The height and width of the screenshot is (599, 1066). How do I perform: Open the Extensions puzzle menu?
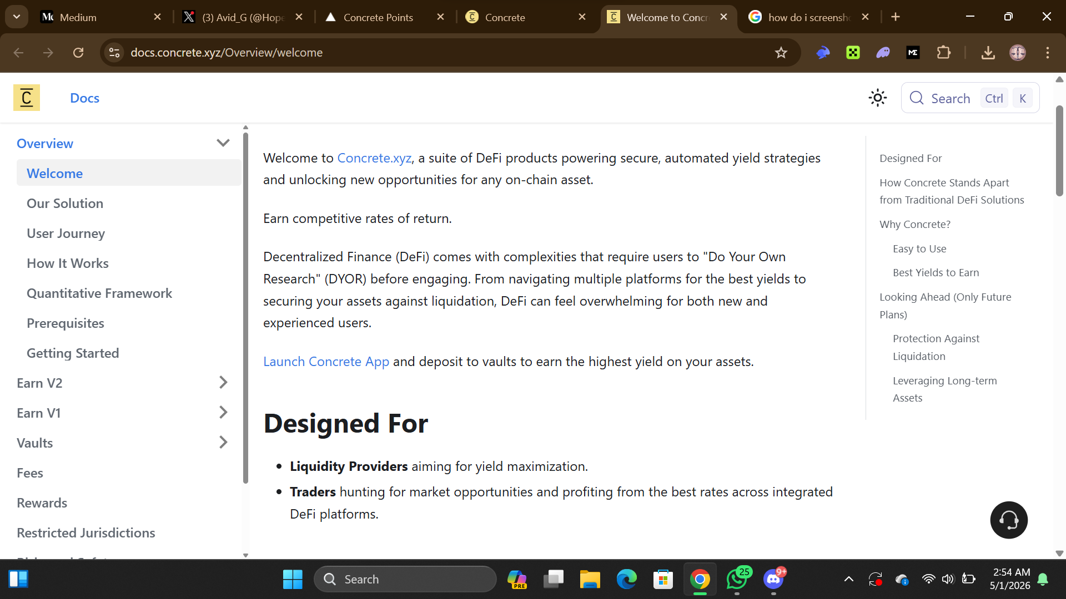coord(943,53)
